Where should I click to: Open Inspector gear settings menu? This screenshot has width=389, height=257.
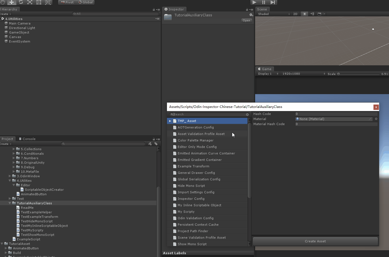pyautogui.click(x=251, y=15)
